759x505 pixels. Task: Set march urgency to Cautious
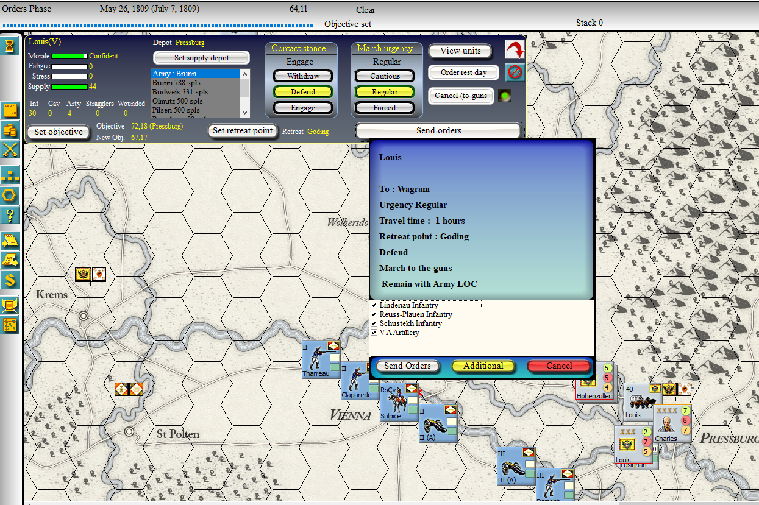385,76
